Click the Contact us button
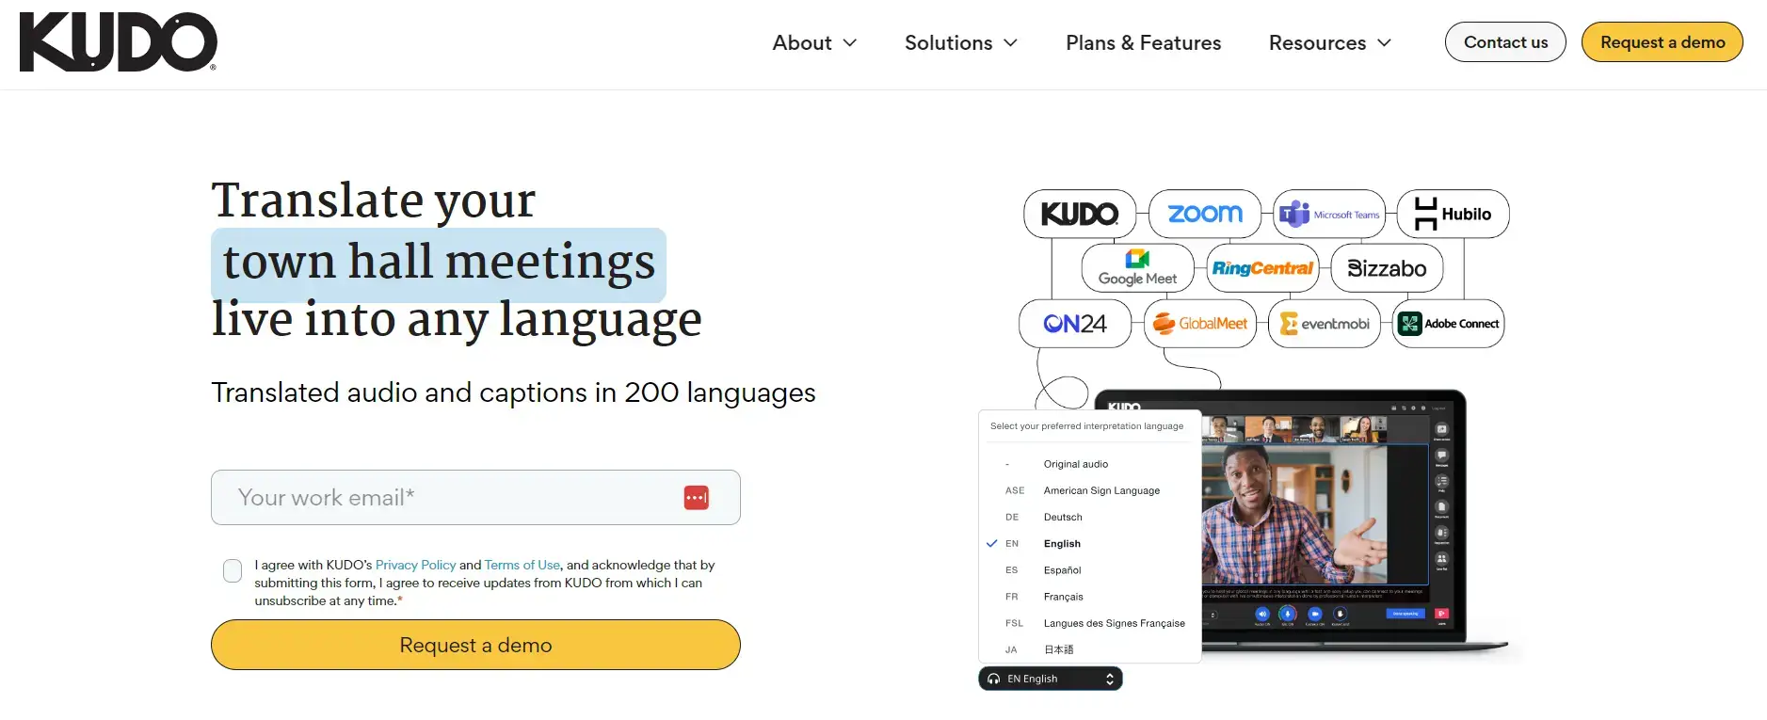This screenshot has height=720, width=1767. (x=1505, y=42)
